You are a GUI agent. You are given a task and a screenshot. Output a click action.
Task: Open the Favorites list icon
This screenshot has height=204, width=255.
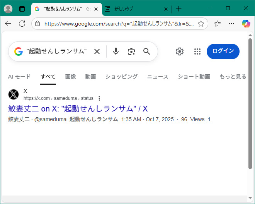(218, 24)
